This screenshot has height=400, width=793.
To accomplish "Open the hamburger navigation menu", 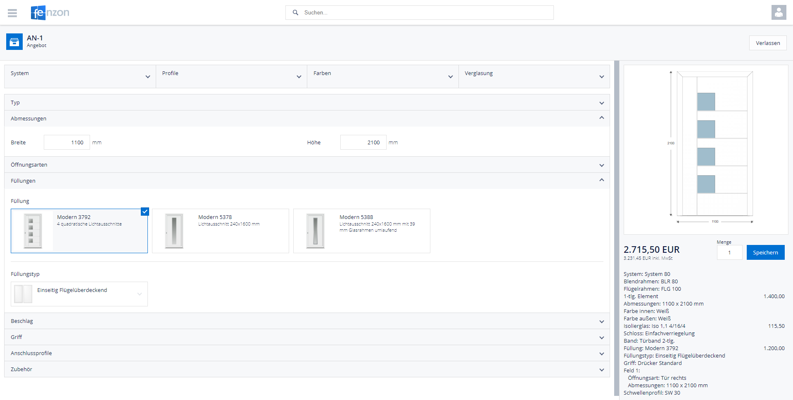I will [12, 13].
